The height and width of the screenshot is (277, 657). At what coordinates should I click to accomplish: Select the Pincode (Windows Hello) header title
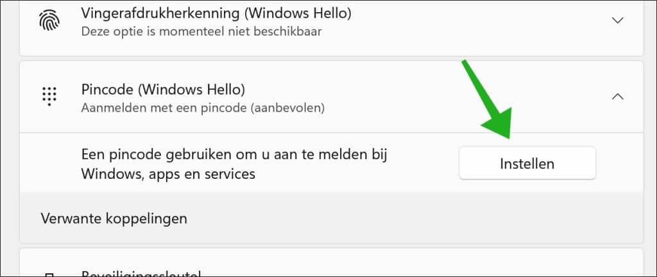click(x=163, y=90)
